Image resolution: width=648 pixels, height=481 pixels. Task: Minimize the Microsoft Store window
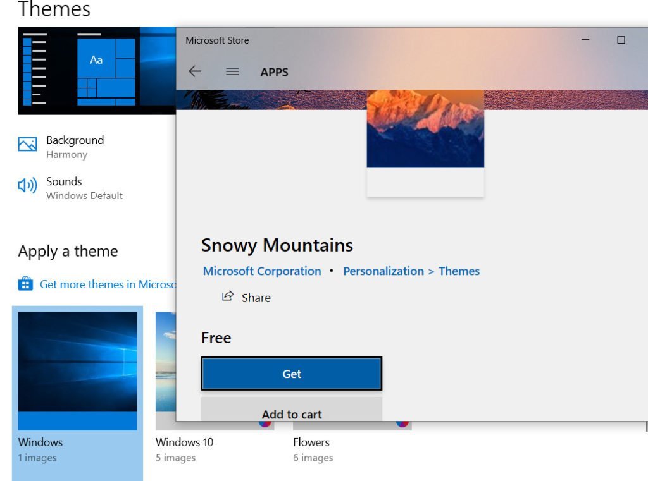click(585, 40)
